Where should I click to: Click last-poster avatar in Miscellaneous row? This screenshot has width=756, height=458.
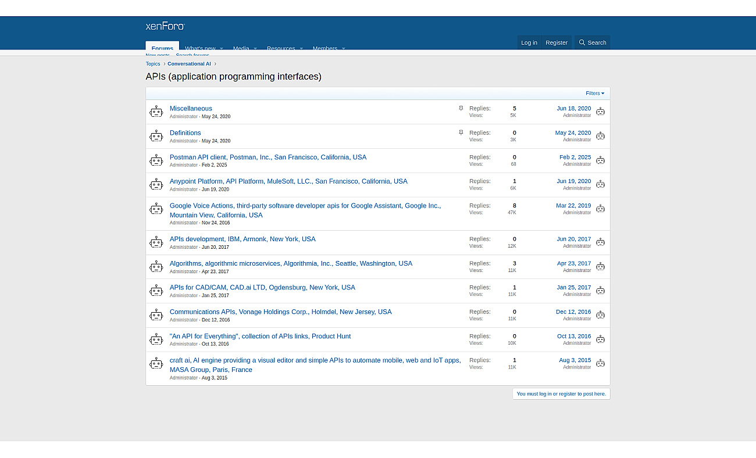click(600, 112)
